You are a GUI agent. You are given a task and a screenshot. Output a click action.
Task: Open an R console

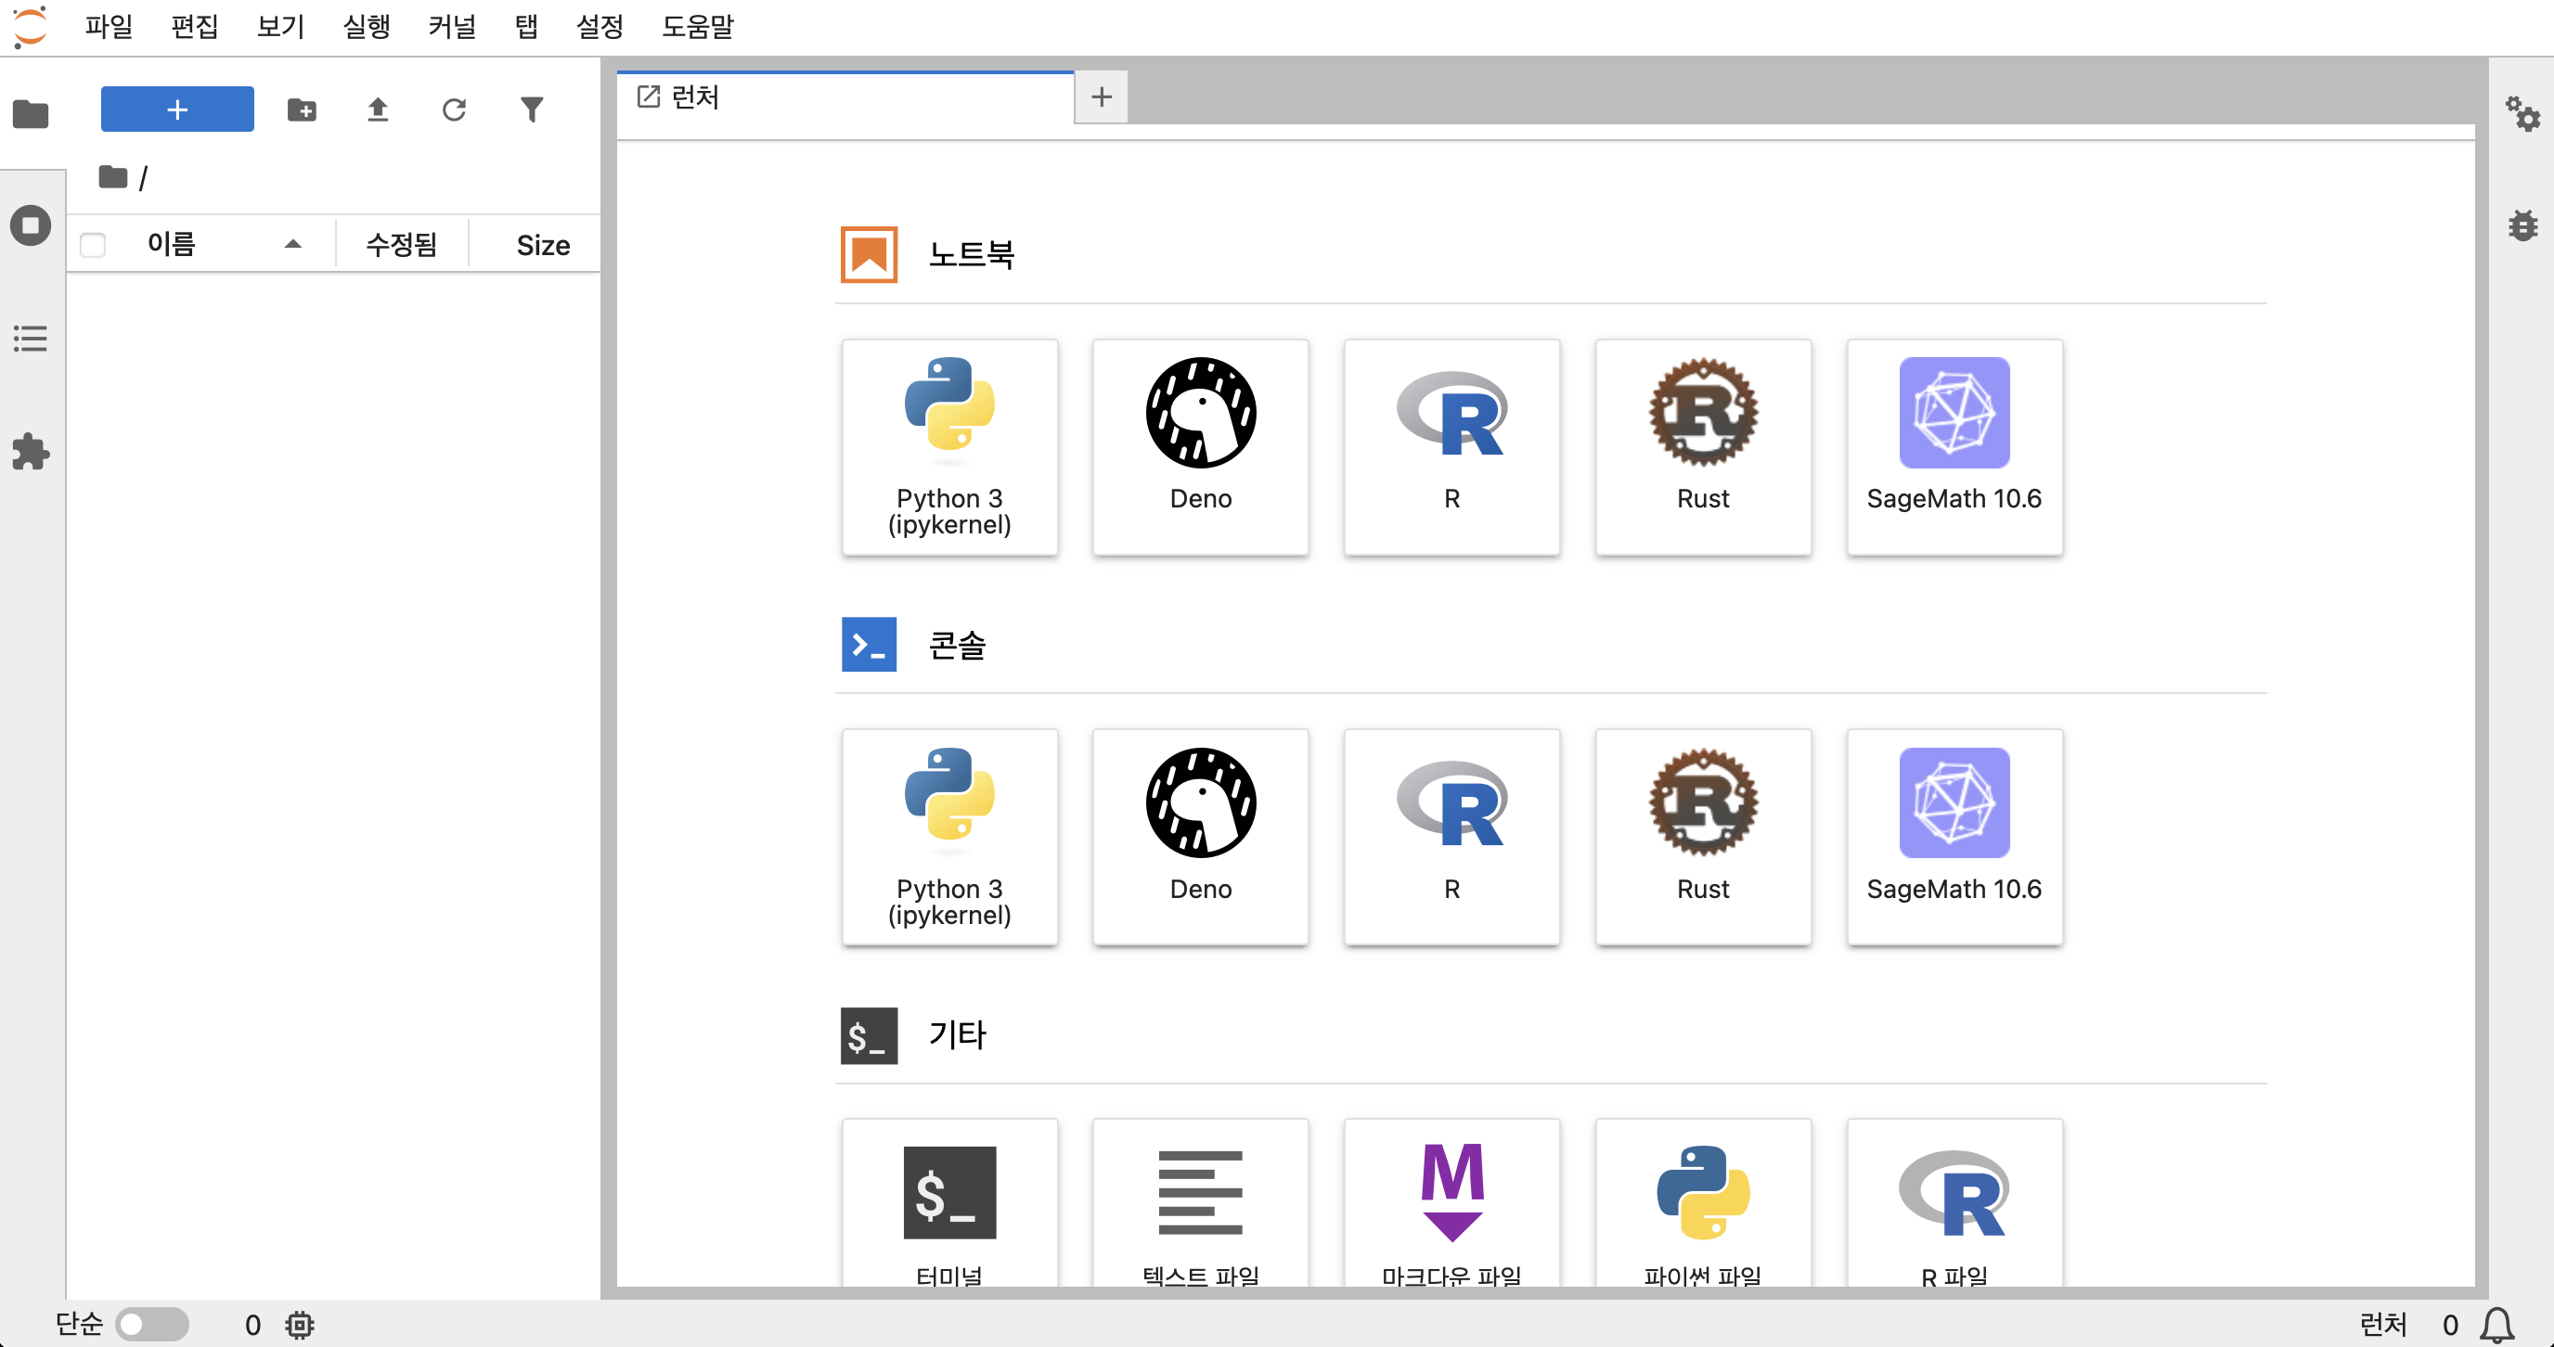click(x=1451, y=838)
